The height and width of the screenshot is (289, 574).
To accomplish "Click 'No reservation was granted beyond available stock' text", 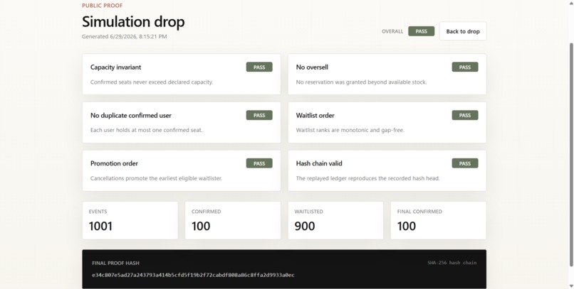I will [361, 82].
